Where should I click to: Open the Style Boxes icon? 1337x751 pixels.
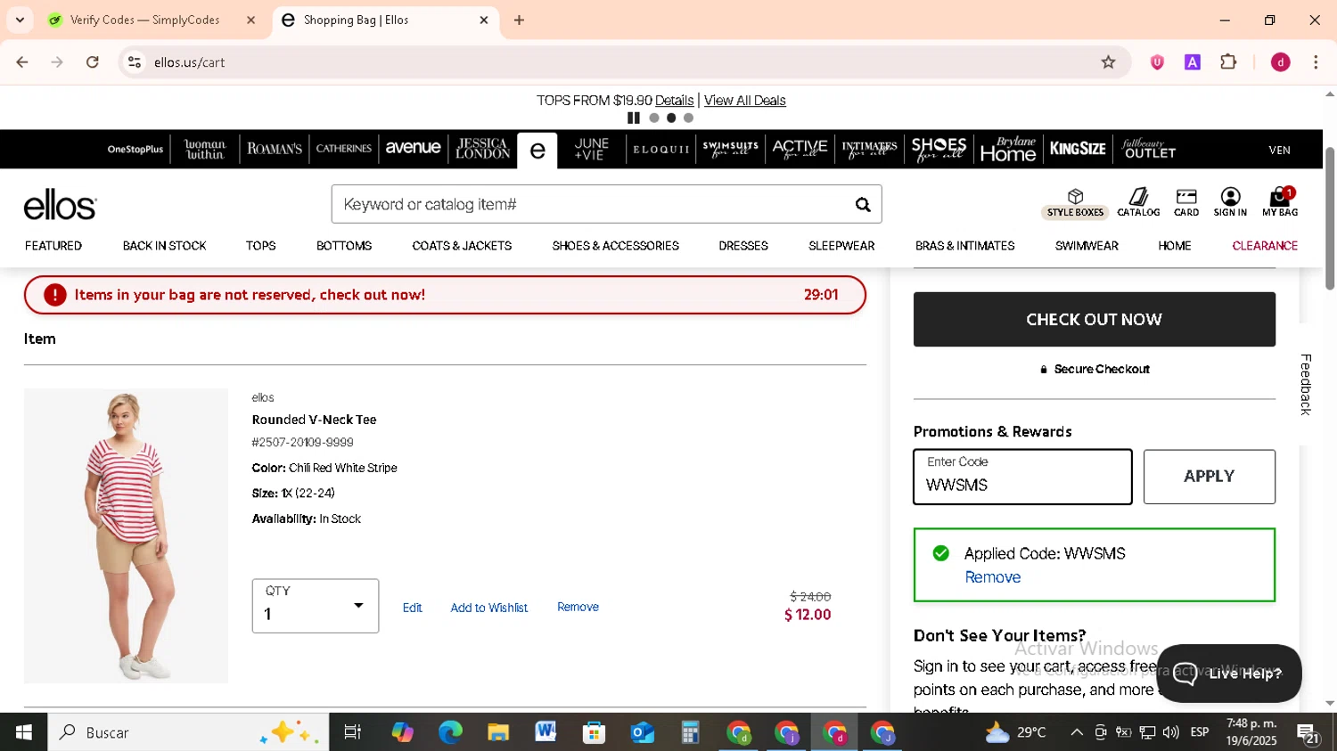coord(1075,203)
